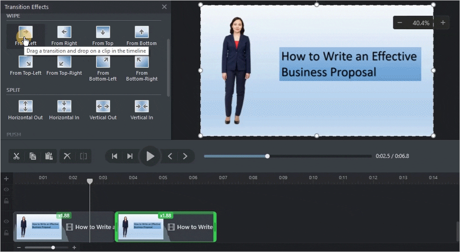460x252 pixels.
Task: Click the Paste clipboard icon
Action: 49,156
